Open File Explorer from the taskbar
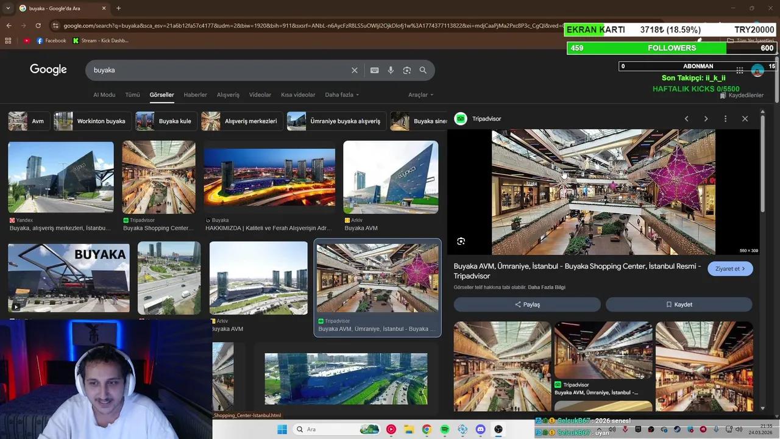This screenshot has width=780, height=439. (x=409, y=429)
